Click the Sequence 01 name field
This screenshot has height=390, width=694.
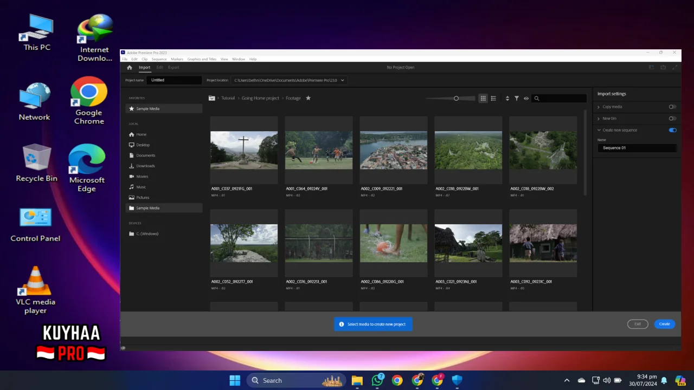637,148
